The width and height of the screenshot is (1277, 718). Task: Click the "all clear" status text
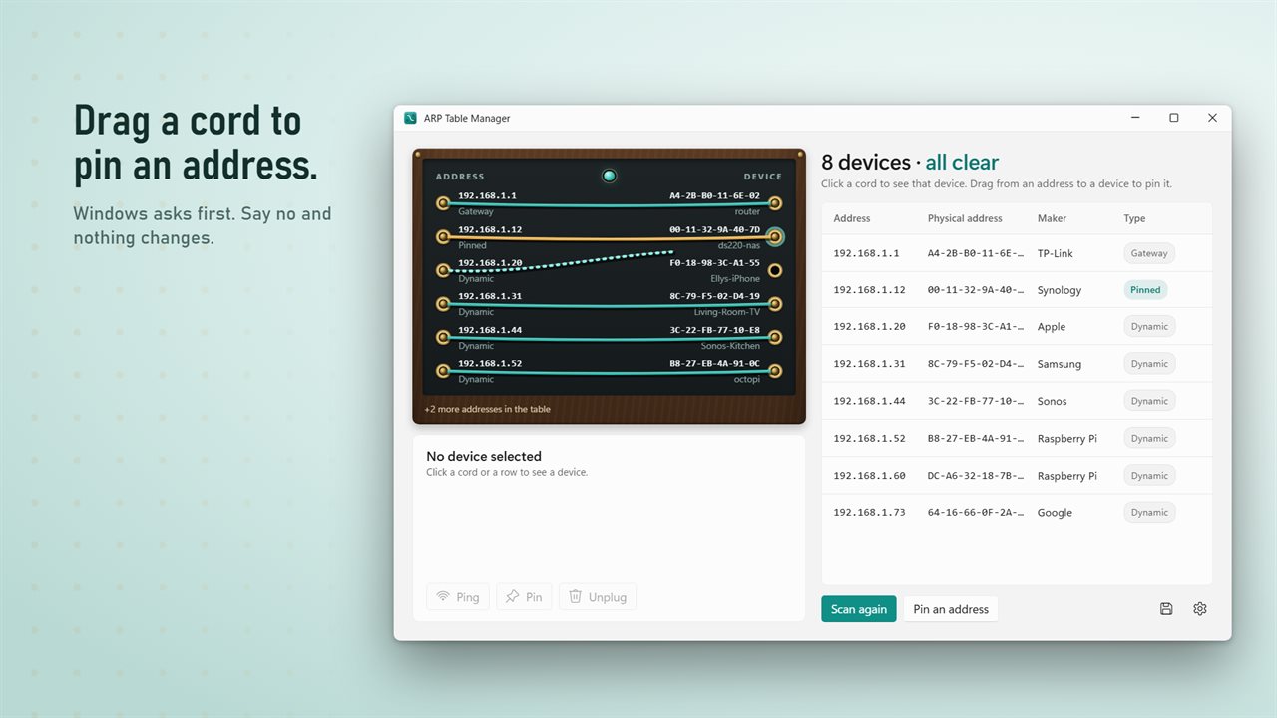click(962, 162)
